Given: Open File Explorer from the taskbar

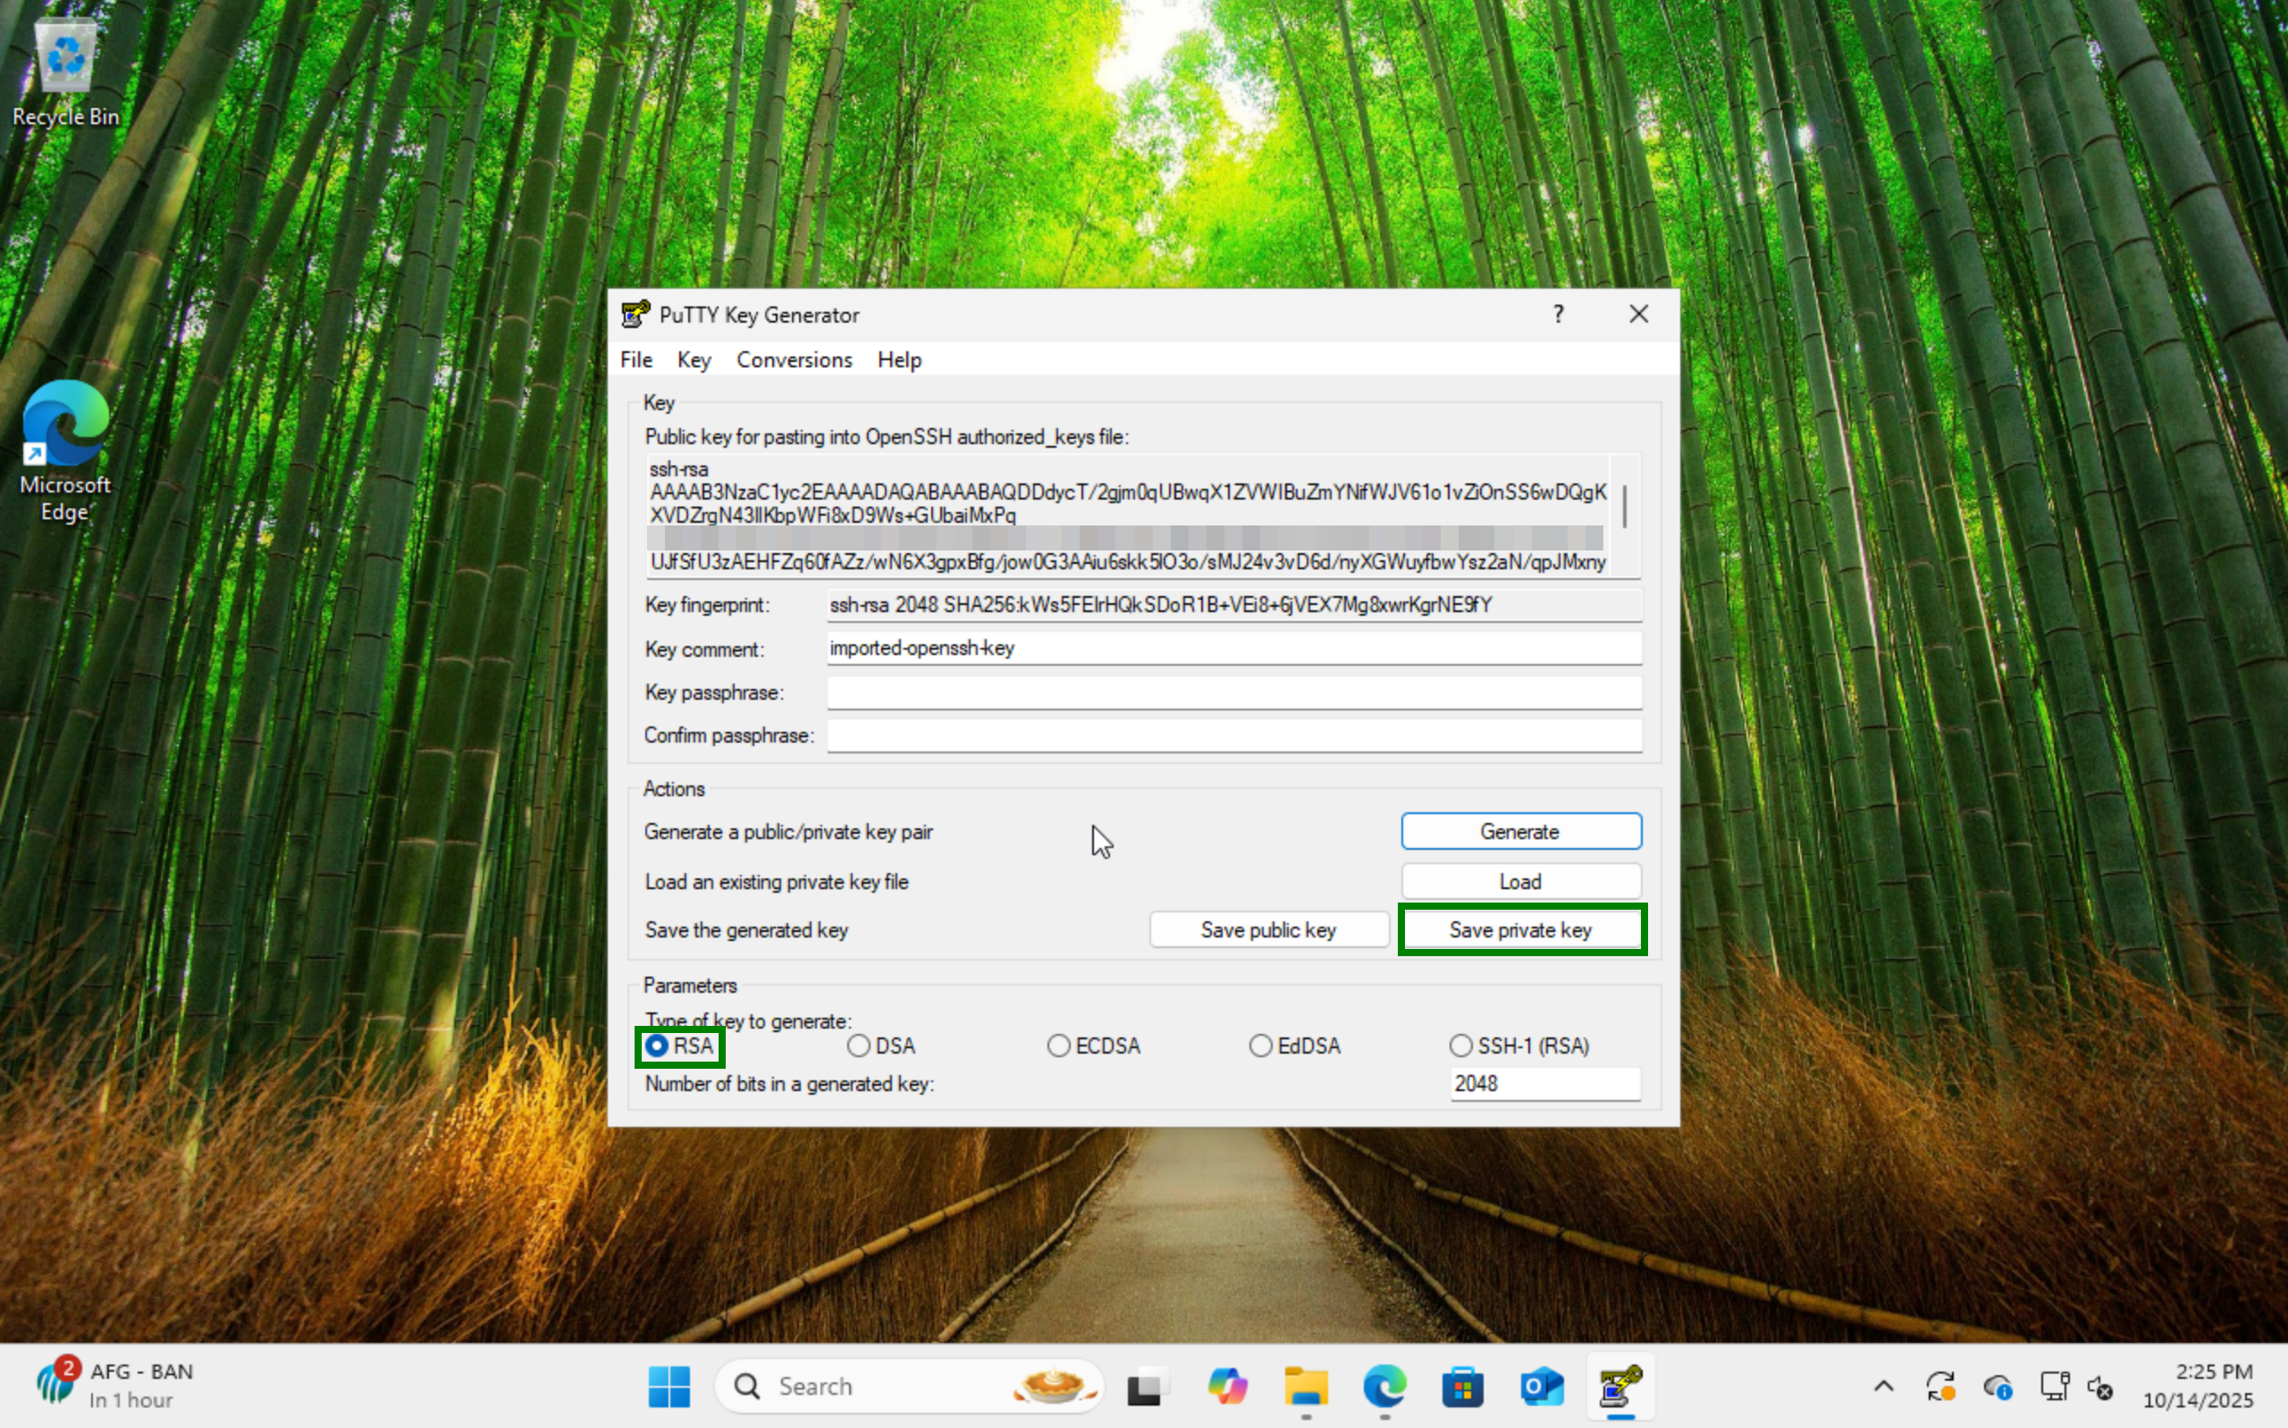Looking at the screenshot, I should click(1306, 1386).
